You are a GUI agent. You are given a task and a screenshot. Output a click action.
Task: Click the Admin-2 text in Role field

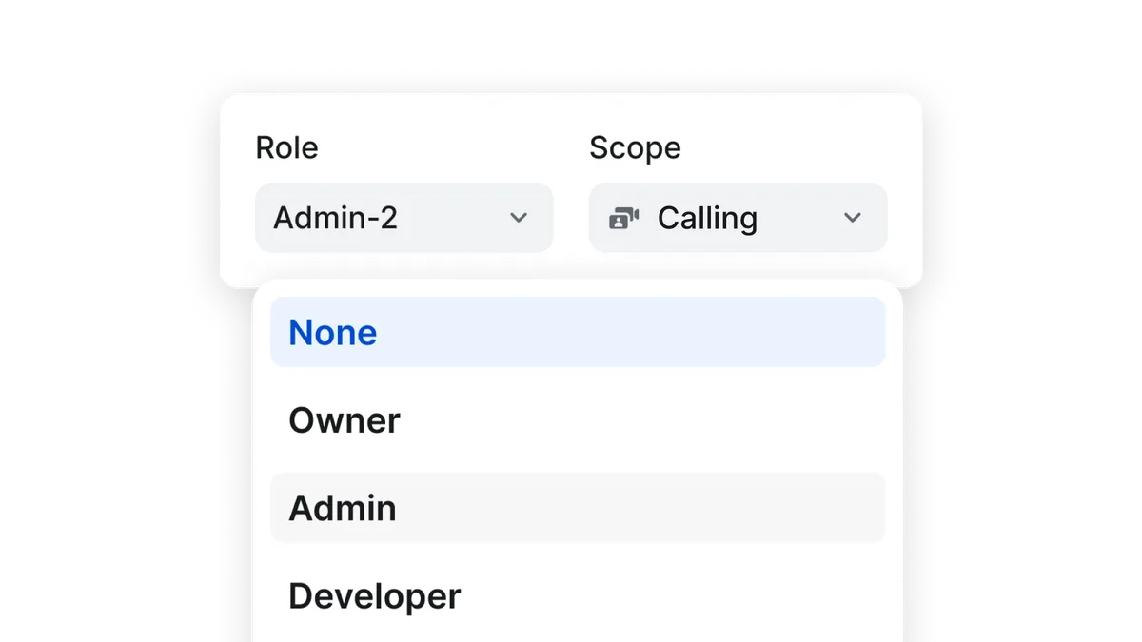335,219
